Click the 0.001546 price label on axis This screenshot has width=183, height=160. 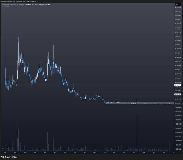tap(178, 94)
